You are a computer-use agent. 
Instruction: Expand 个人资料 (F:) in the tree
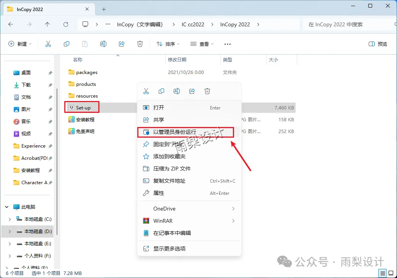click(x=10, y=256)
